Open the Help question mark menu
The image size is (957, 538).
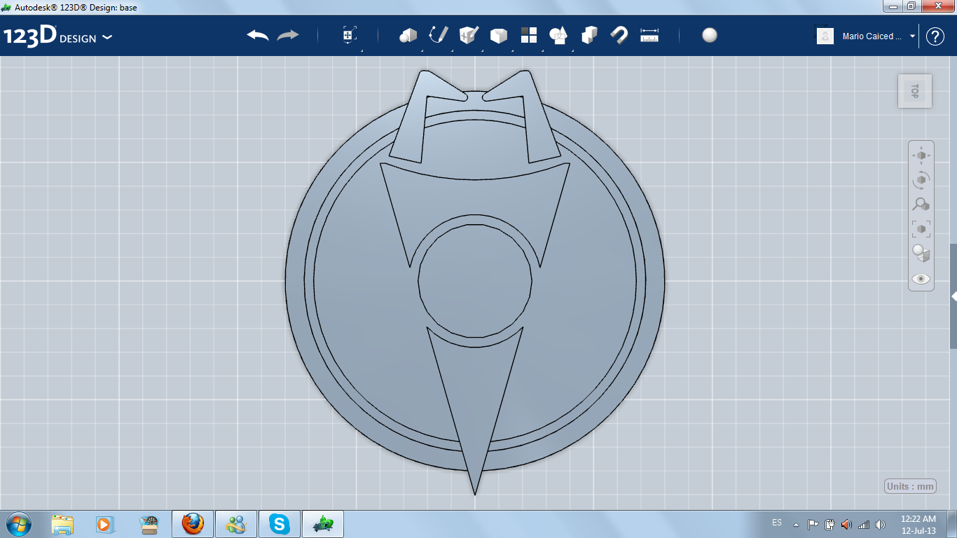[935, 36]
